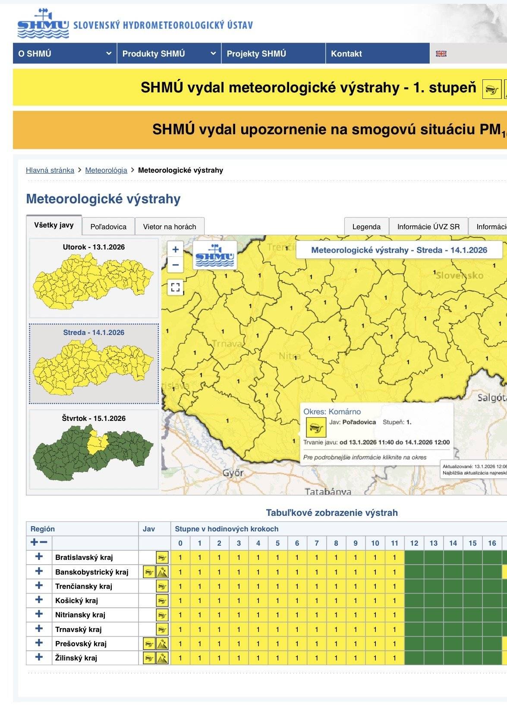Switch language via UK flag icon
Screen dimensions: 507x714
441,54
